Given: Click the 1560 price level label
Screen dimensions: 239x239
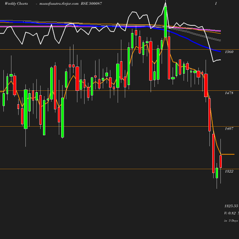Looking at the screenshot, I should (x=229, y=52).
